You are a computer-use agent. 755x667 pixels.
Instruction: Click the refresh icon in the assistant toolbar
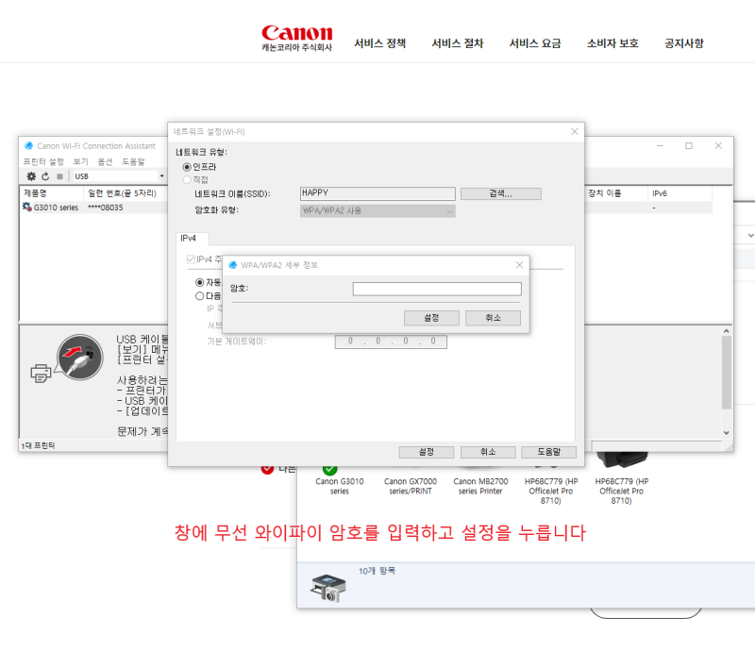coord(45,175)
